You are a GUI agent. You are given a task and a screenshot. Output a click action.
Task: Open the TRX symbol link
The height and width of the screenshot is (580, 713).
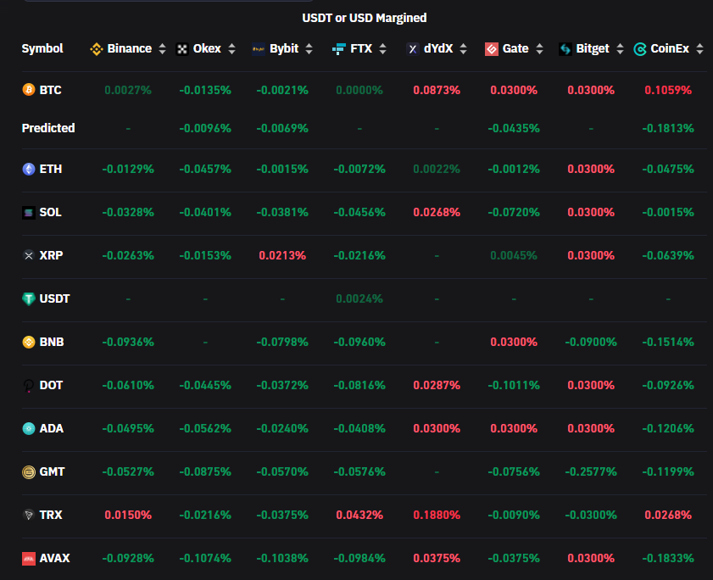point(51,515)
